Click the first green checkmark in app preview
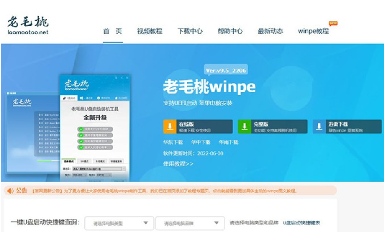The height and width of the screenshot is (232, 384). point(81,129)
